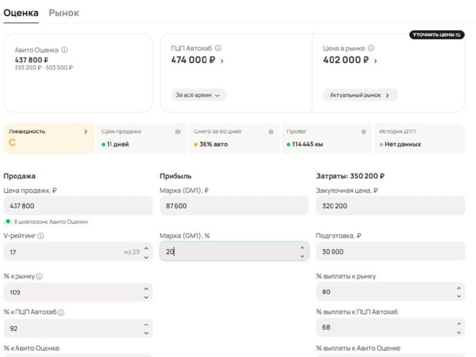
Task: Click the Маржа (GM1), ₽ input field
Action: pyautogui.click(x=234, y=206)
